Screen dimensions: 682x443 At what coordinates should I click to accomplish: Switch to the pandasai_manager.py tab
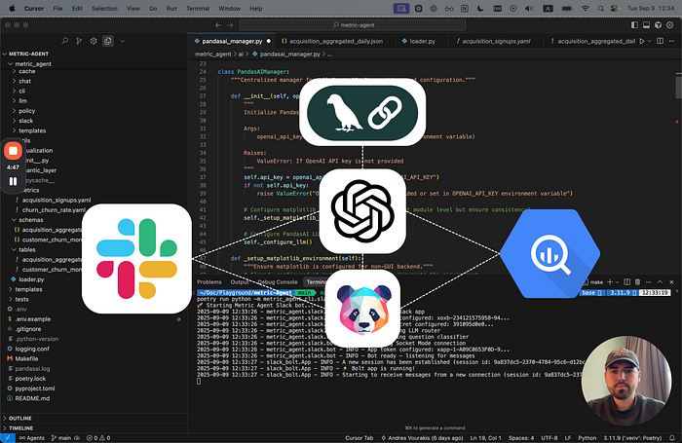click(232, 41)
